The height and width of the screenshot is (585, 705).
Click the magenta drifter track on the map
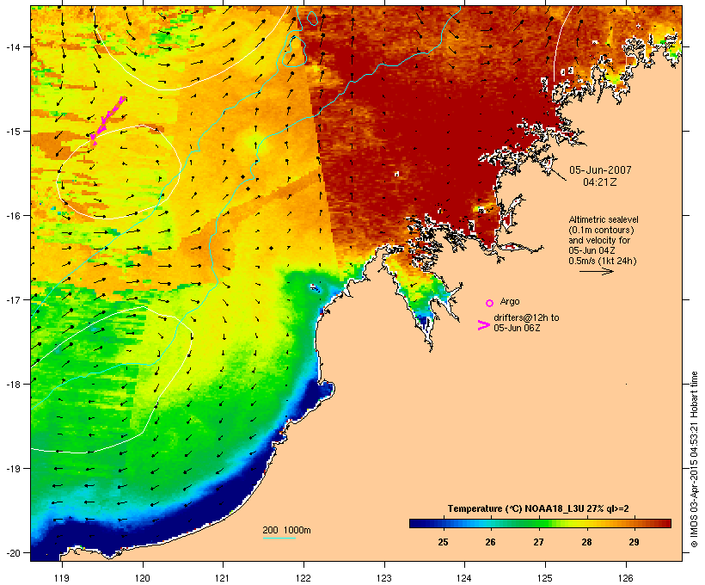click(x=107, y=120)
